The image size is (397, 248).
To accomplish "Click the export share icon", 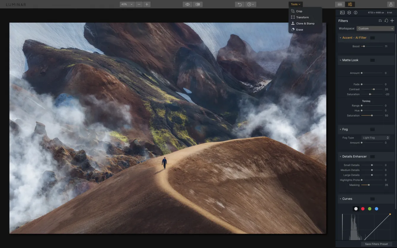I will [390, 4].
